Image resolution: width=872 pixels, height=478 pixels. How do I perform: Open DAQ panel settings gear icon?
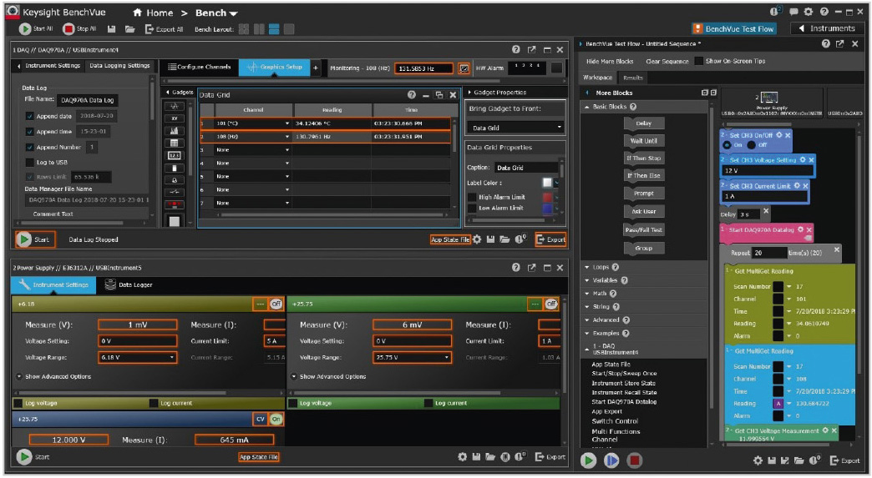click(x=477, y=239)
